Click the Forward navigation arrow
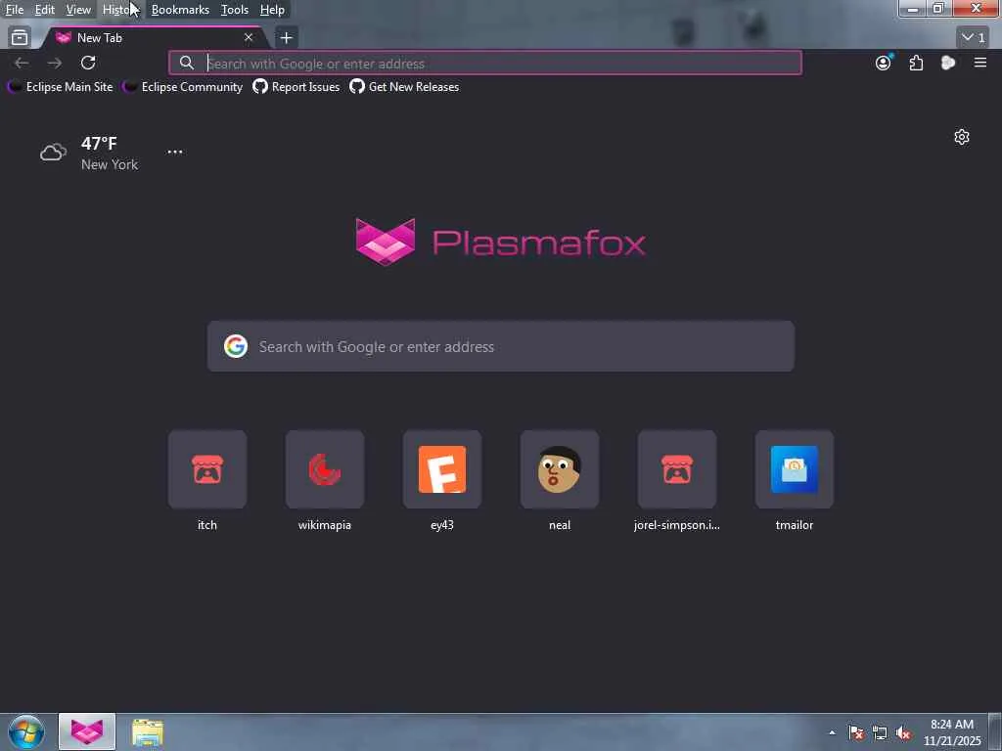1002x751 pixels. tap(55, 63)
